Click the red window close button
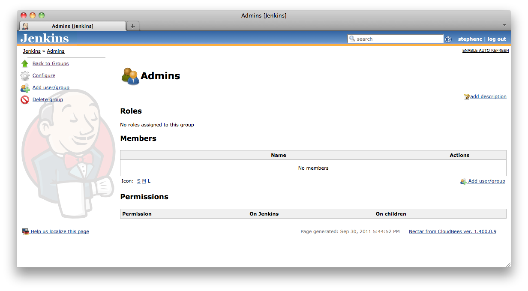Screen dimensions: 528x291 24,15
